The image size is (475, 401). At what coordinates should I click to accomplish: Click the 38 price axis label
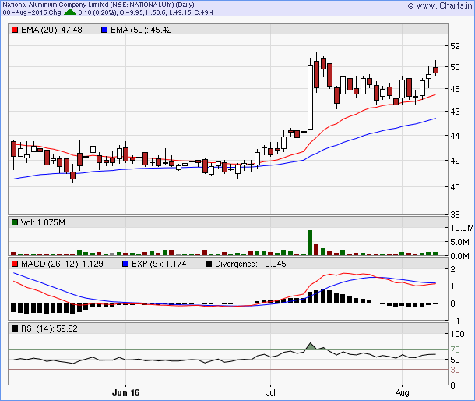[x=455, y=215]
